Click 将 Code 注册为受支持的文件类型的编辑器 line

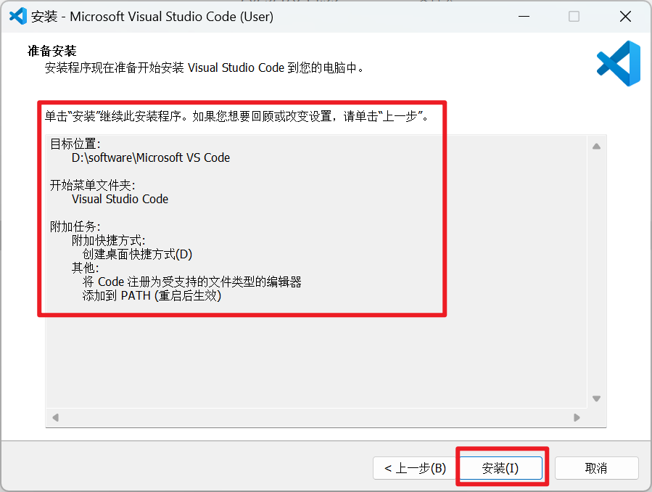click(191, 282)
